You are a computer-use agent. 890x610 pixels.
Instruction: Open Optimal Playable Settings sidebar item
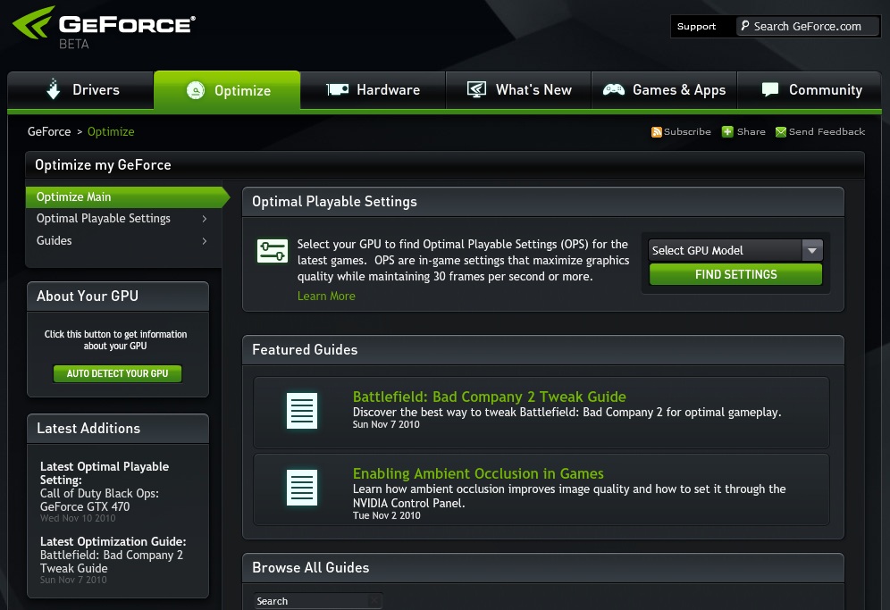point(123,219)
